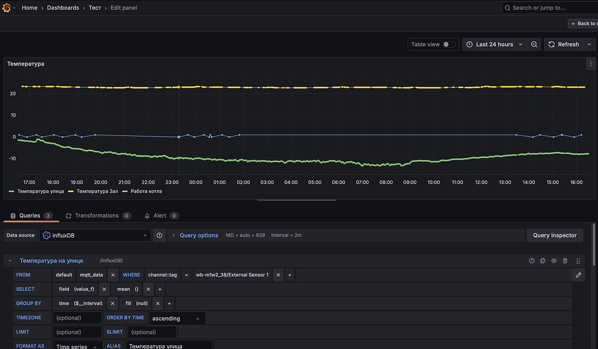Viewport: 598px width, 349px height.
Task: Click the pencil icon to edit query text
Action: [x=578, y=274]
